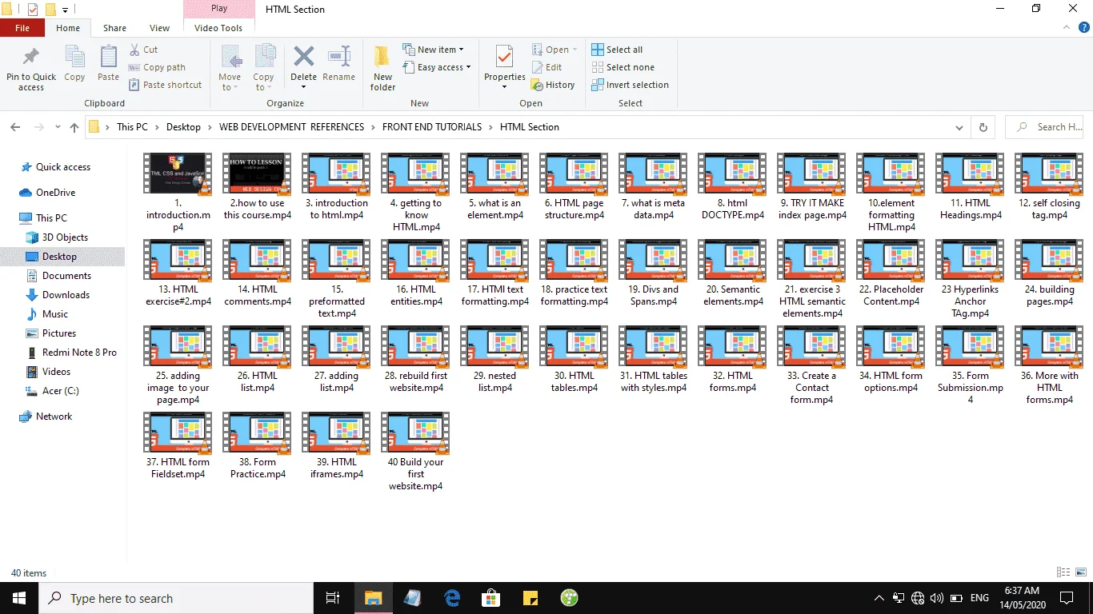The height and width of the screenshot is (614, 1093).
Task: Pin to Quick access in ribbon
Action: click(31, 69)
